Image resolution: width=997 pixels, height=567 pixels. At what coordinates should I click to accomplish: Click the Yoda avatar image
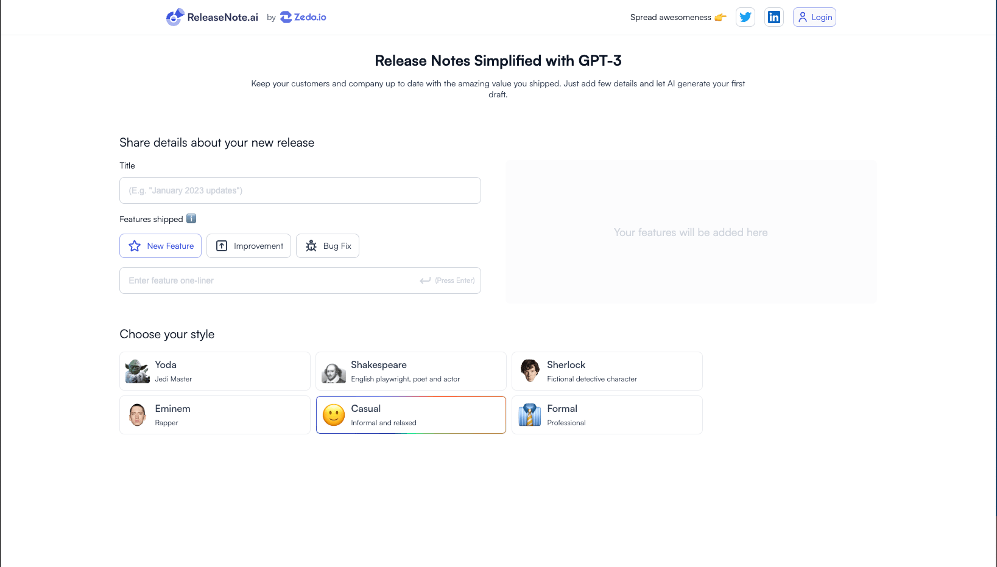(x=138, y=371)
